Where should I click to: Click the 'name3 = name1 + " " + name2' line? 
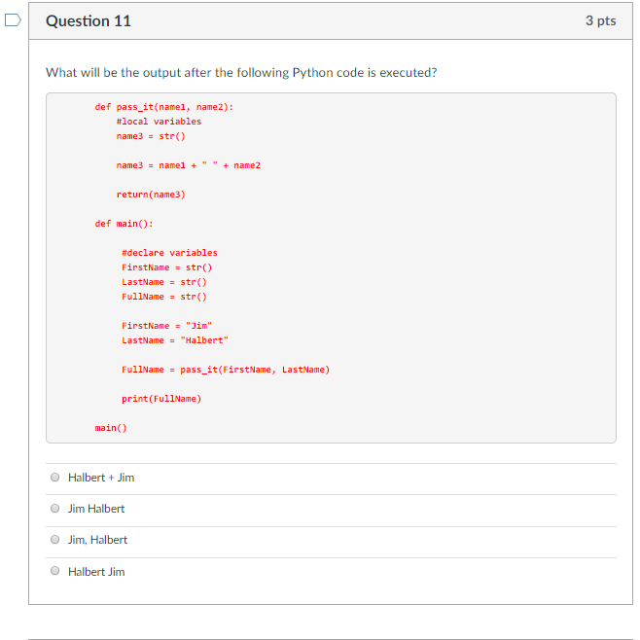[x=188, y=165]
